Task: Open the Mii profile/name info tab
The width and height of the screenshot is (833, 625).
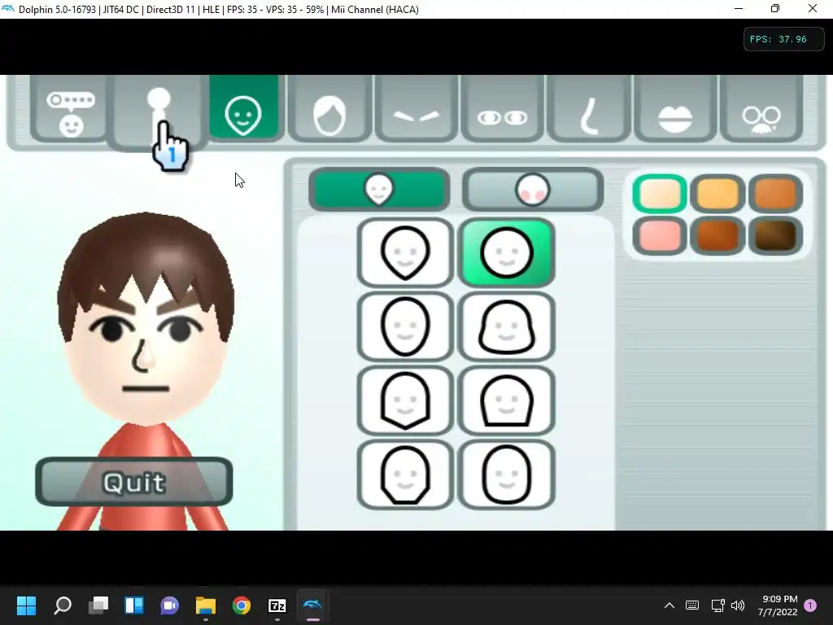Action: pyautogui.click(x=71, y=108)
